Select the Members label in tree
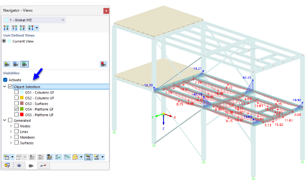This screenshot has height=188, width=306. [27, 137]
